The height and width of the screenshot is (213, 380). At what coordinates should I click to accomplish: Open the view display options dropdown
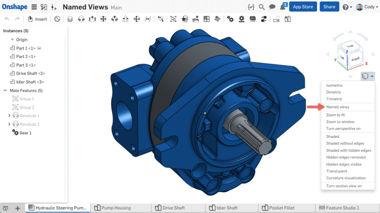click(x=367, y=77)
